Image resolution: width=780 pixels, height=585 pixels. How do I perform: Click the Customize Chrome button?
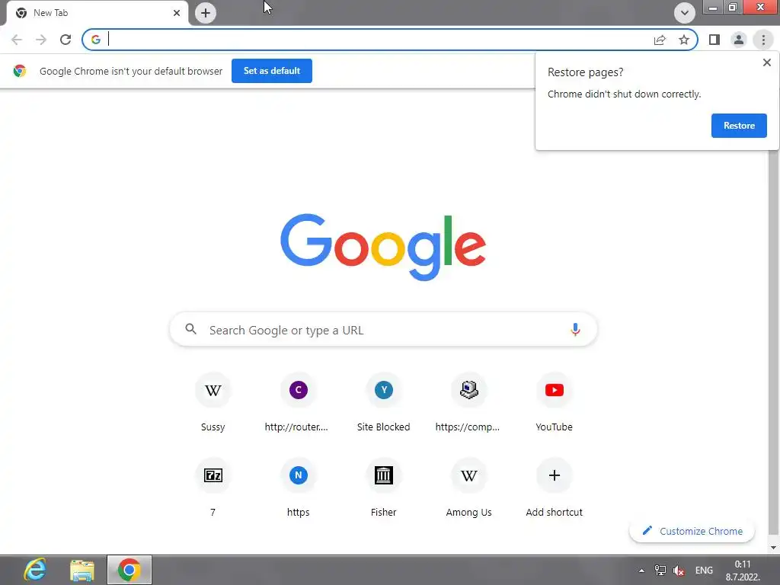(692, 531)
